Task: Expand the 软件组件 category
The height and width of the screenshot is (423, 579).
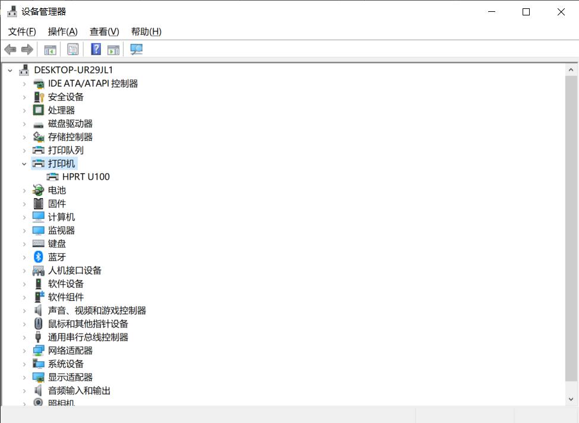Action: 24,297
